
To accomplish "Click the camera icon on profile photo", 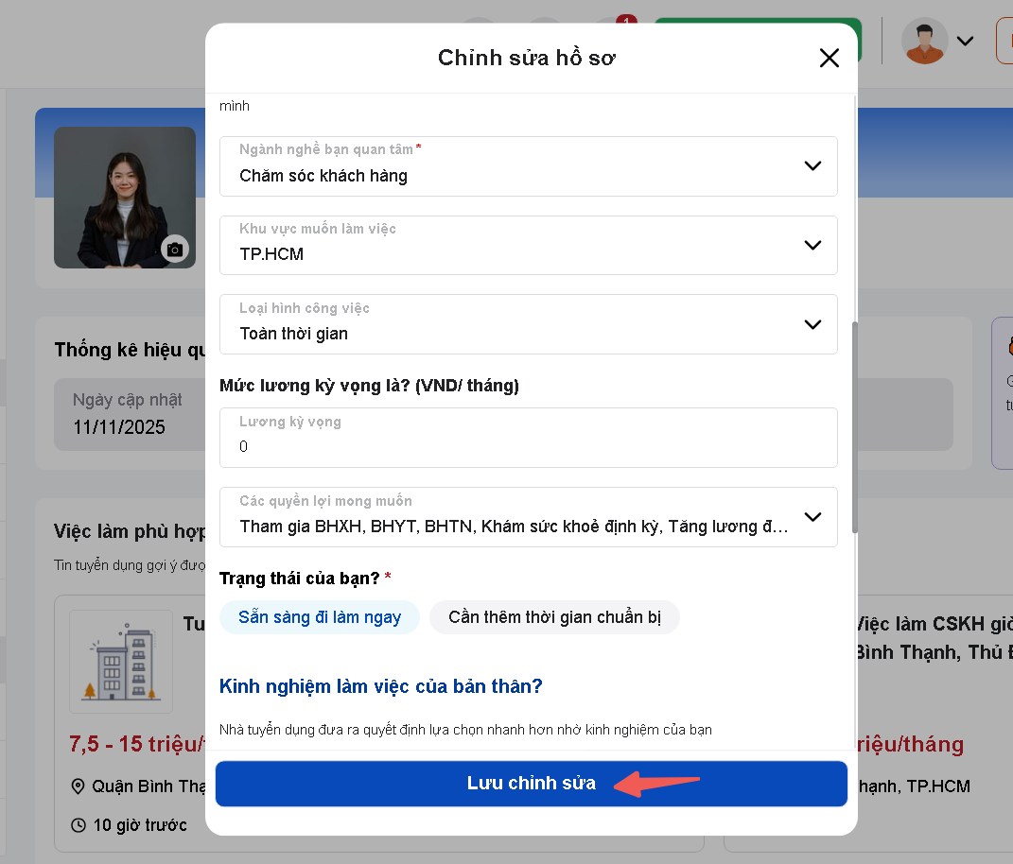I will click(x=174, y=249).
